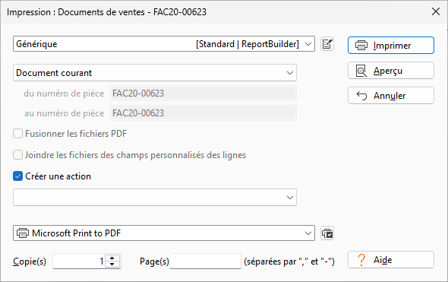This screenshot has width=448, height=282.
Task: Uncheck the Créer une action checkbox
Action: point(17,176)
